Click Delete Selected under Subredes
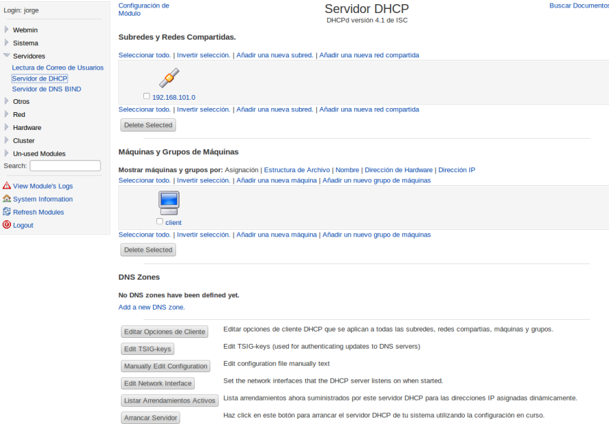The image size is (609, 430). tap(147, 124)
